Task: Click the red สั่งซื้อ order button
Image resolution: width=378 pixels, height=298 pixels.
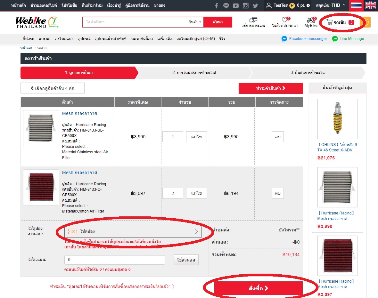Action: (259, 288)
